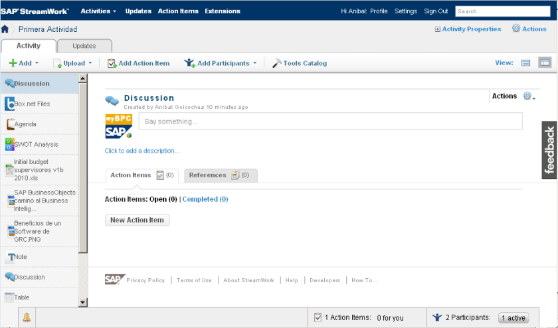Viewport: 558px width, 328px height.
Task: Show Completed action items link
Action: point(205,199)
